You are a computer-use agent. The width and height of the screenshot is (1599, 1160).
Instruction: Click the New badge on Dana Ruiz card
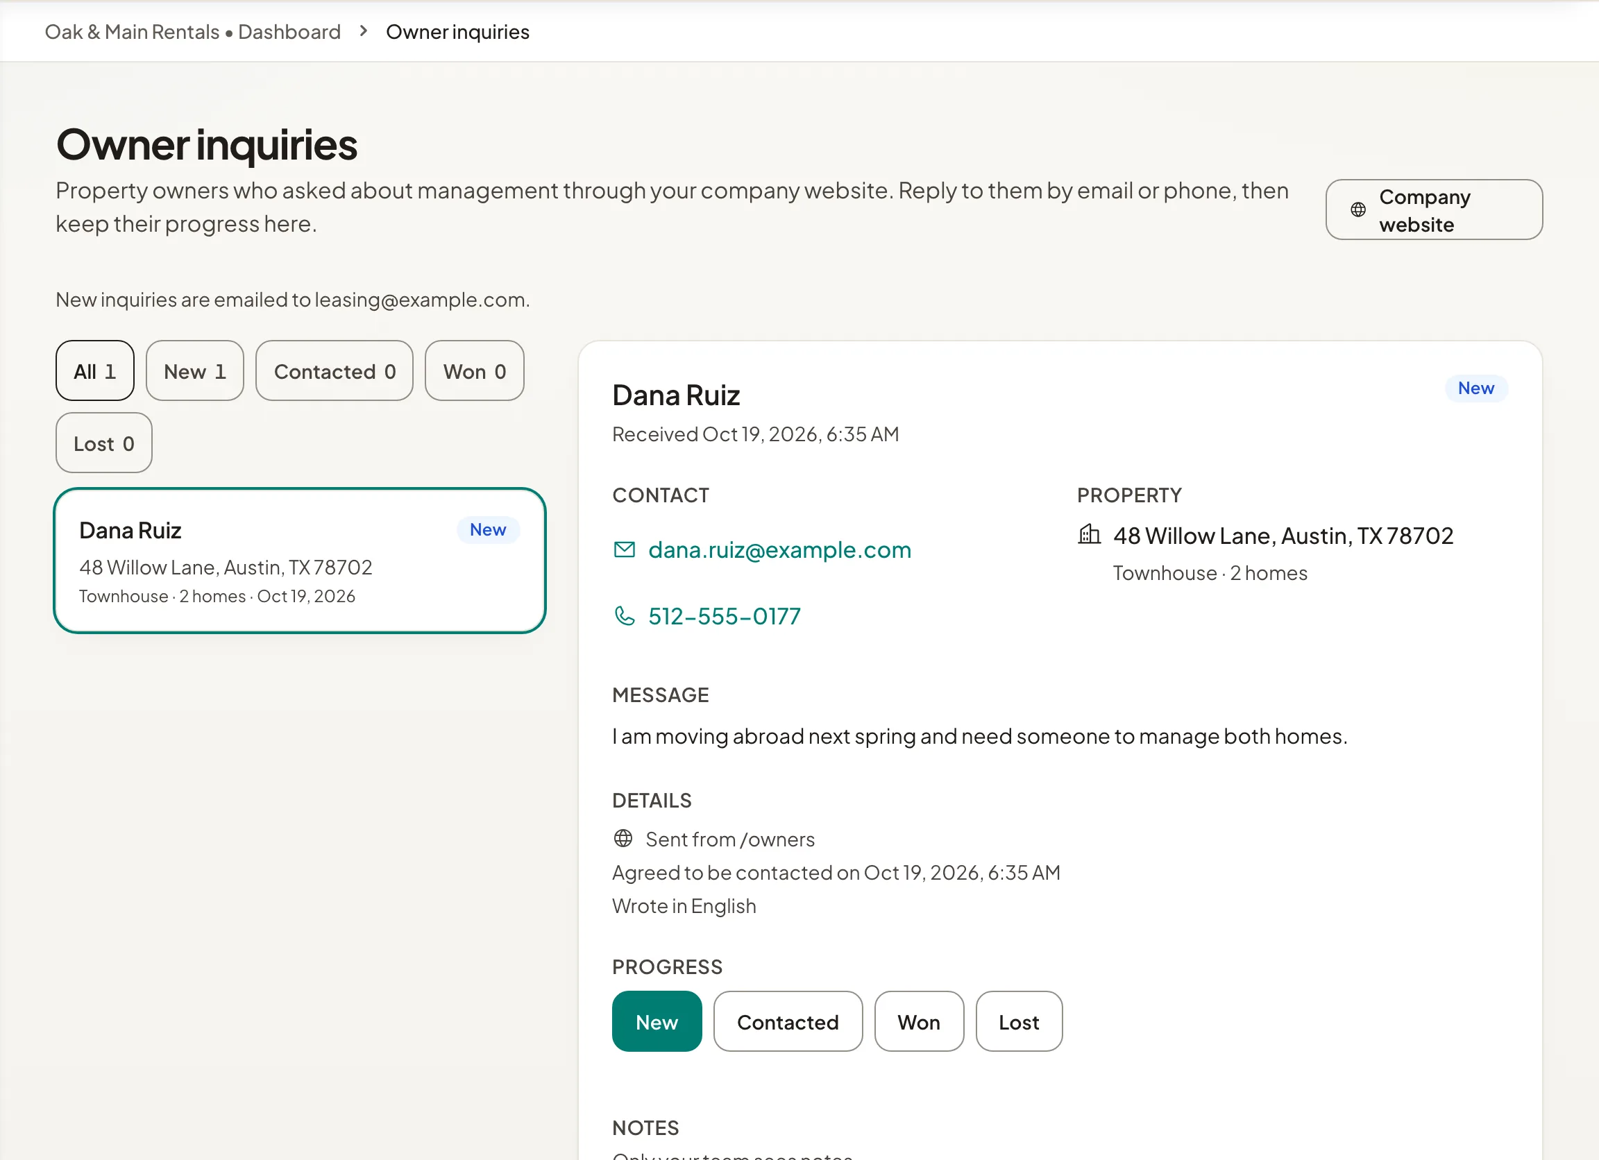(x=488, y=530)
